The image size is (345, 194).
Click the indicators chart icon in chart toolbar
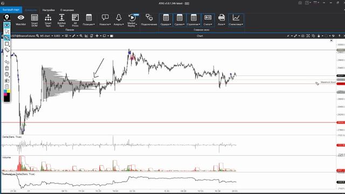pos(86,36)
